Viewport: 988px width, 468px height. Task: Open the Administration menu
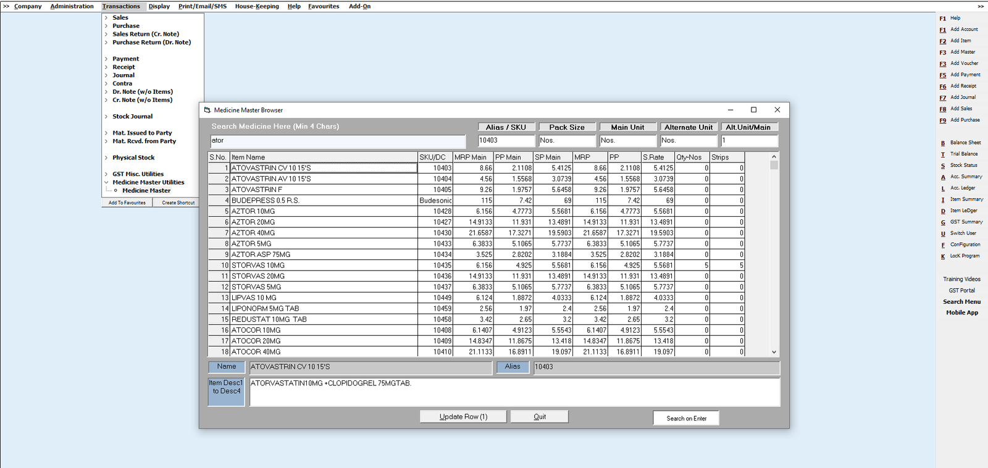pos(72,6)
